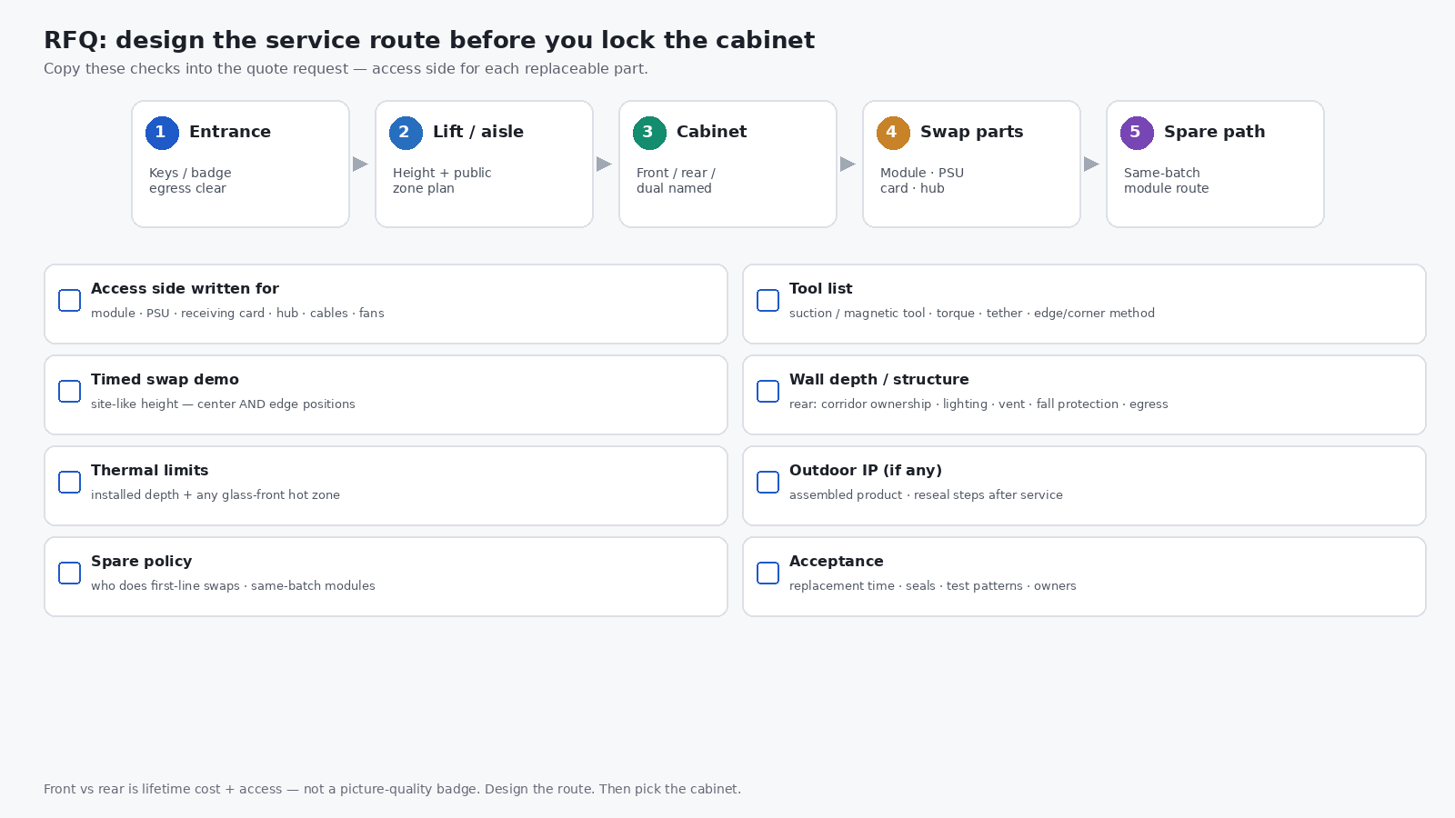Tick the Tool list checkbox
This screenshot has height=818, width=1455.
768,300
